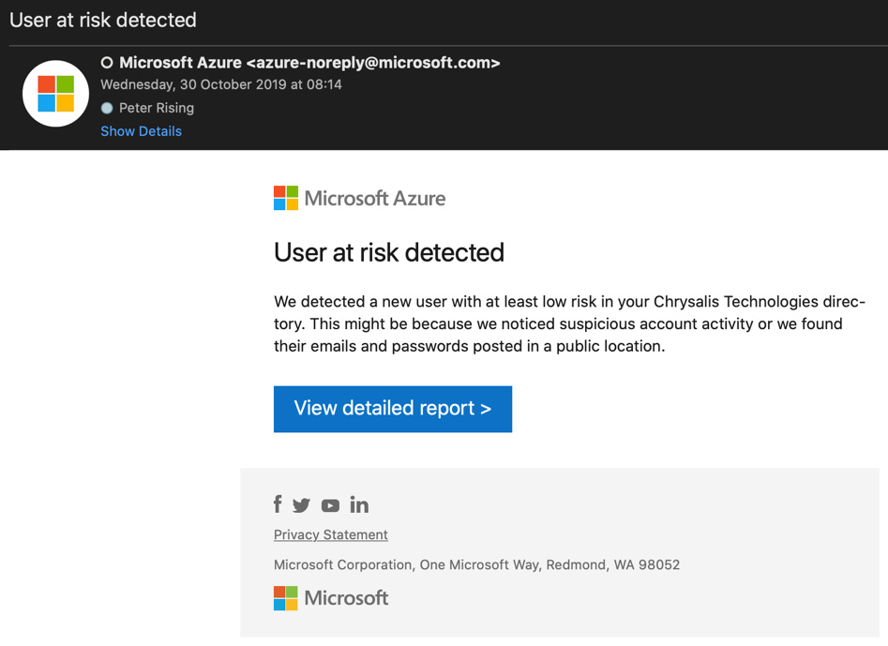Open the Privacy Statement link
Screen dimensions: 888x646
click(330, 534)
